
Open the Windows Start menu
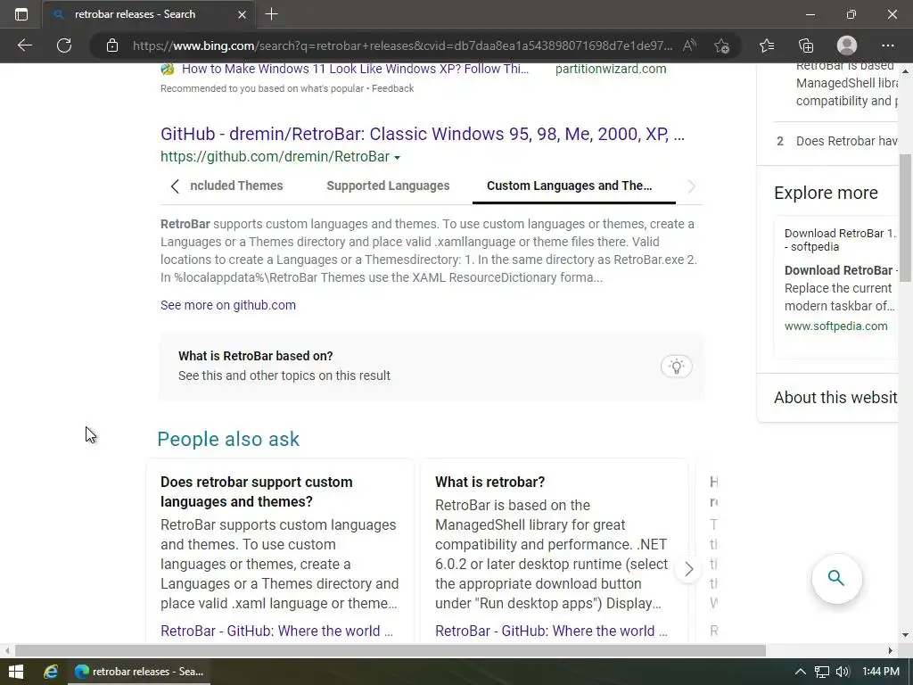16,672
